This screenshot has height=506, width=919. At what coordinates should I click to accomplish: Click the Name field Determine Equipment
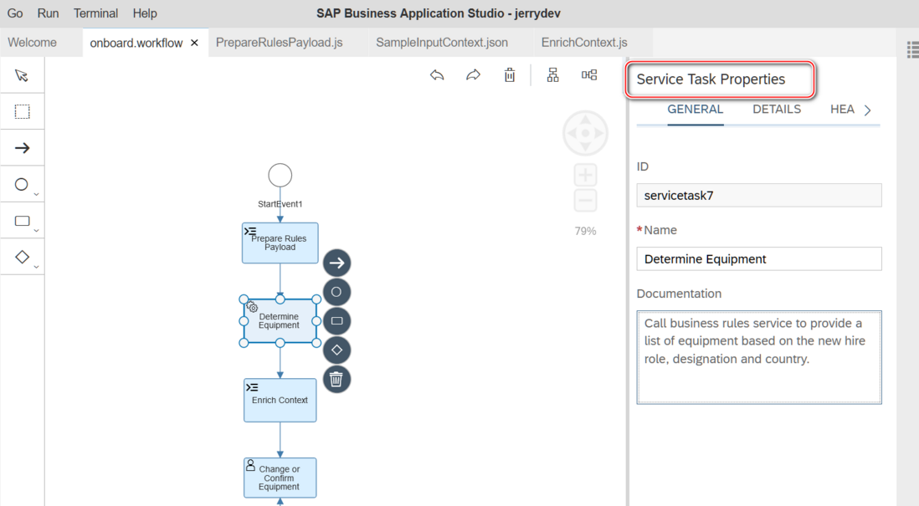click(x=759, y=259)
